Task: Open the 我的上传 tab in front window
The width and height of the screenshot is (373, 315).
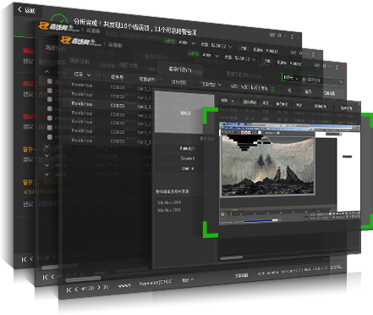Action: point(128,65)
